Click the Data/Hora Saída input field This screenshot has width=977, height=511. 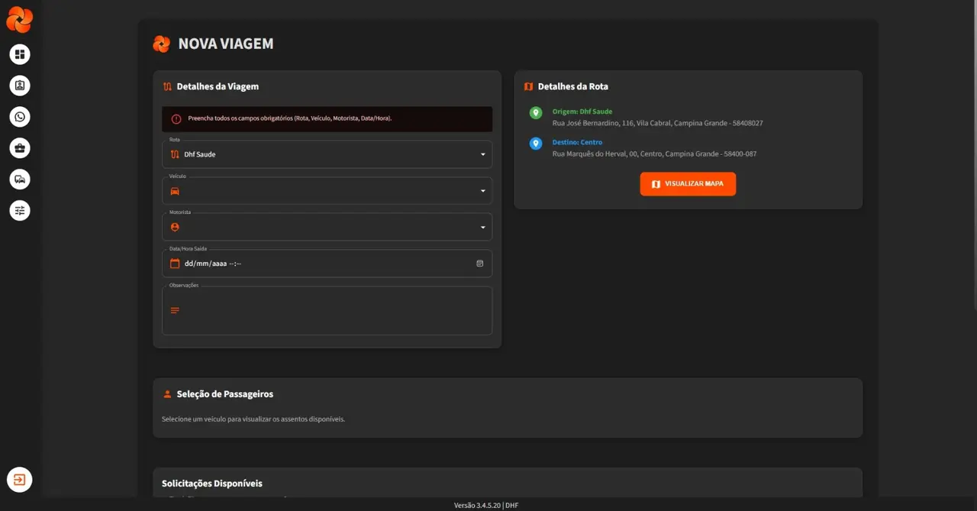pyautogui.click(x=327, y=264)
